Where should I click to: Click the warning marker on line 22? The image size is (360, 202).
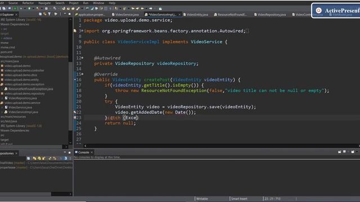tap(75, 112)
